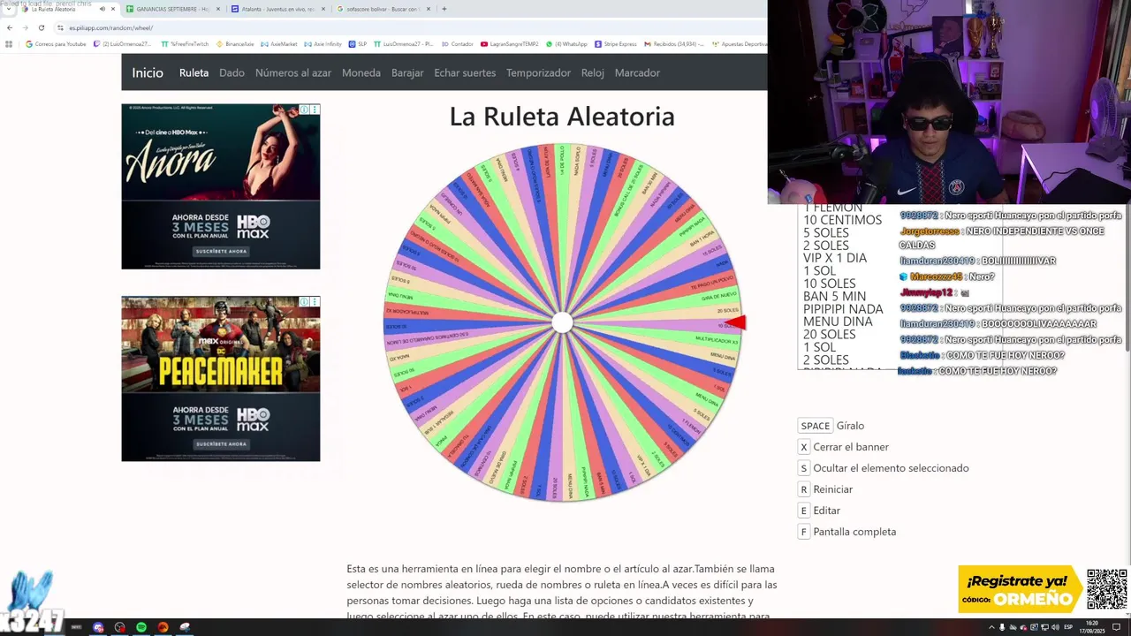Click the SPACE key button to spin
Screen dimensions: 1131x636
pos(816,426)
